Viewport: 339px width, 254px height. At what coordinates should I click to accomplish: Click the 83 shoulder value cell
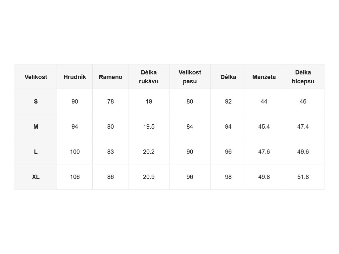[111, 151]
